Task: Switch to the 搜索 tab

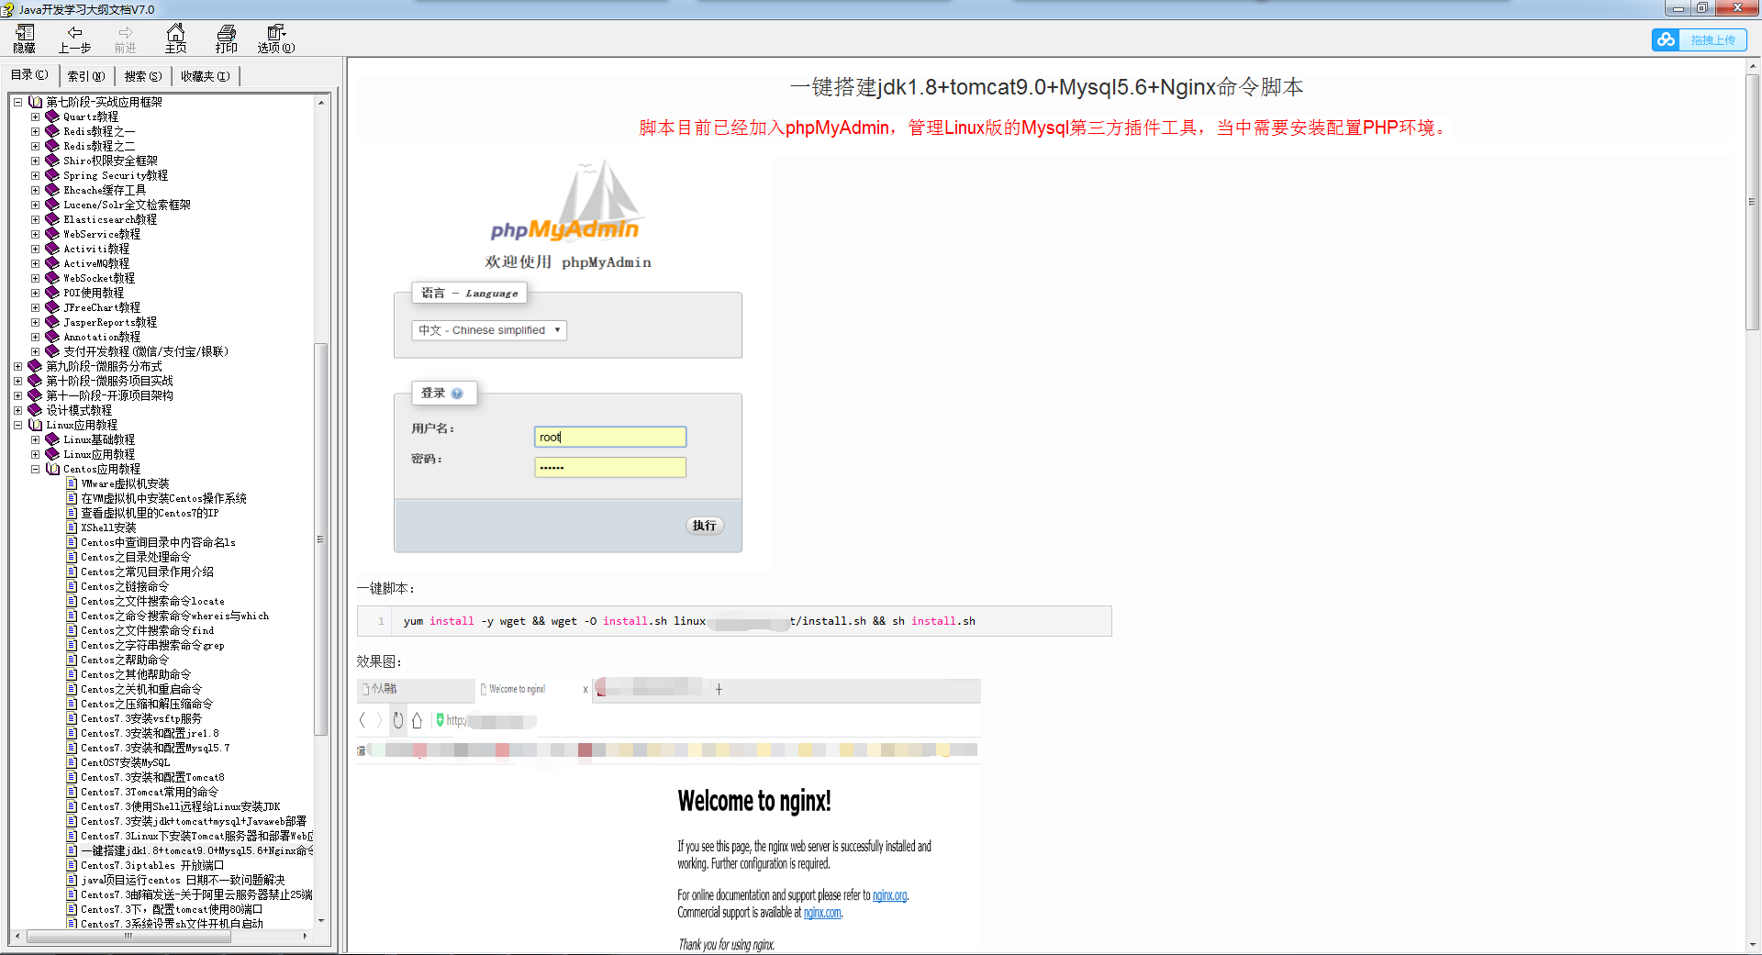Action: [143, 76]
